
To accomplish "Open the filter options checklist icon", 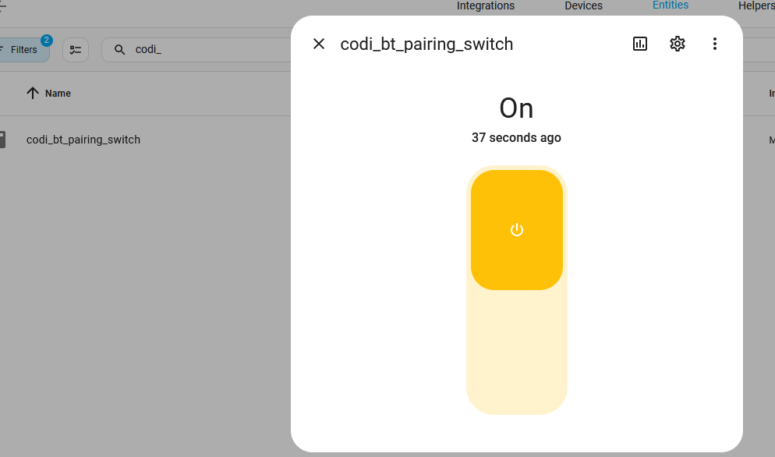I will tap(76, 49).
